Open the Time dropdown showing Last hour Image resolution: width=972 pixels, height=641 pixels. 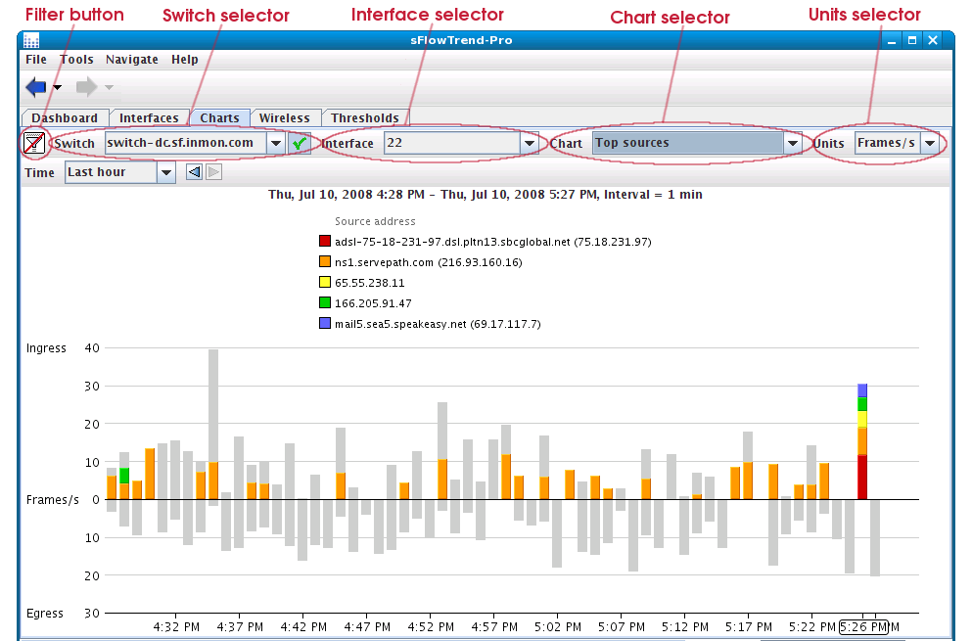[x=165, y=172]
